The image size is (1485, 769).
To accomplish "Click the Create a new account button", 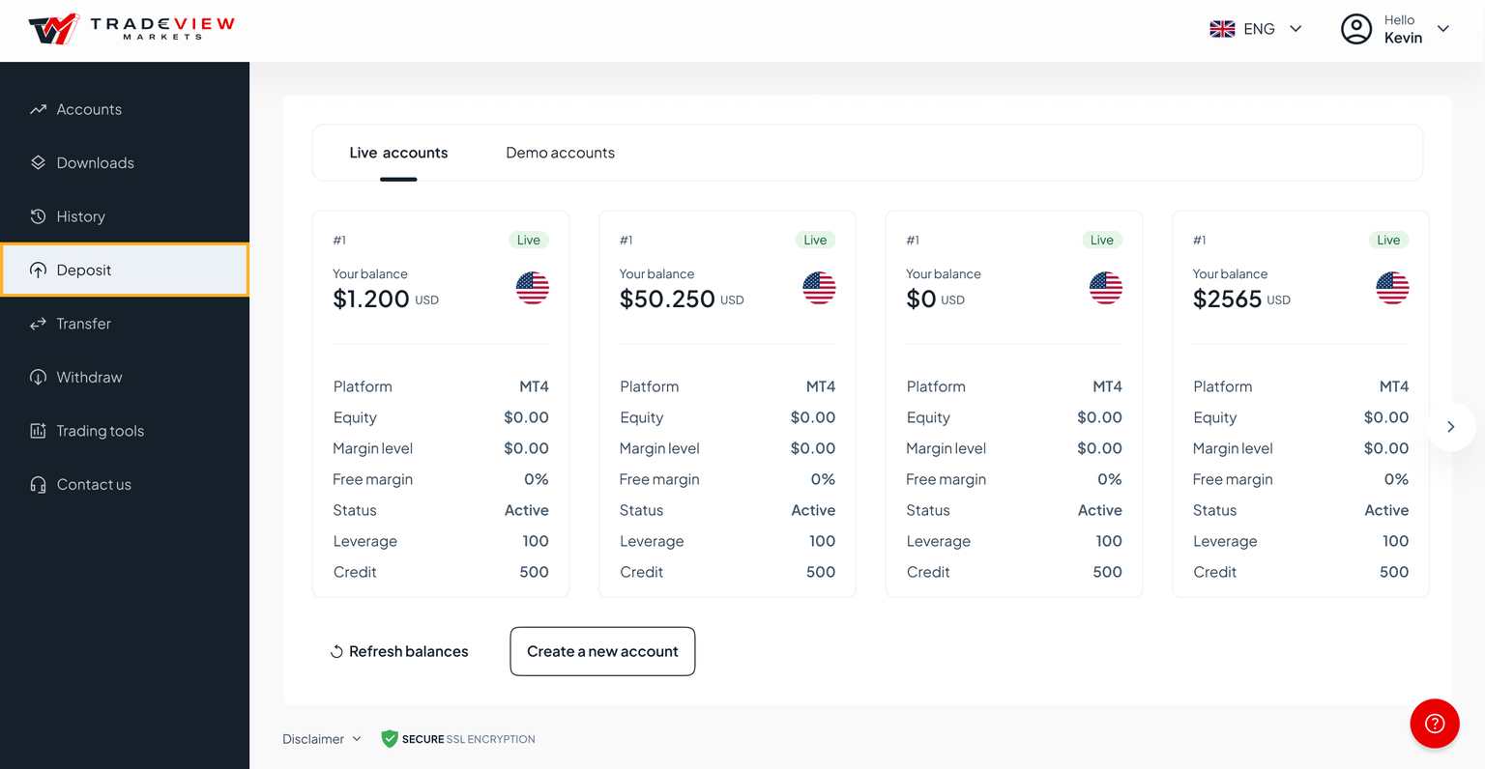I will (602, 651).
